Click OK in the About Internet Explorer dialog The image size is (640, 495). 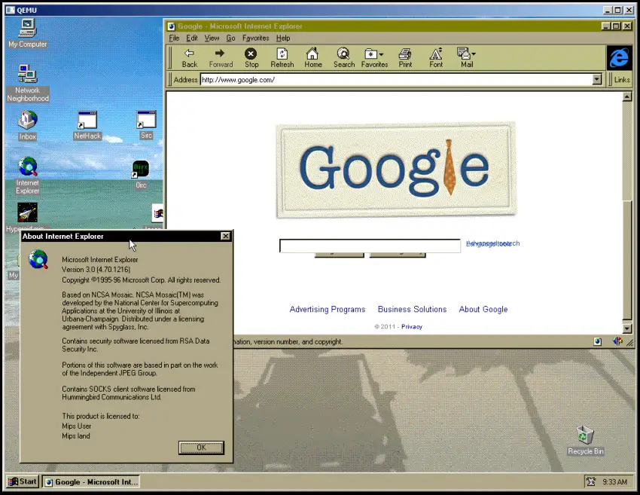coord(201,448)
